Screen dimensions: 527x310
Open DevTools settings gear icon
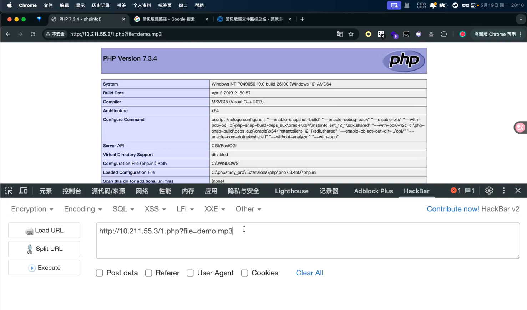pos(489,191)
